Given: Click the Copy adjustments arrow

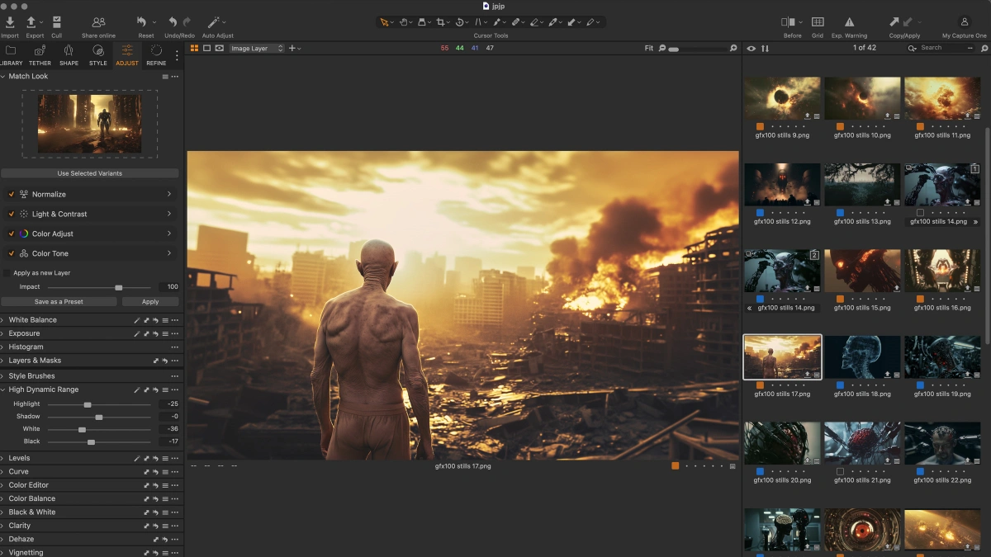Looking at the screenshot, I should pos(894,22).
